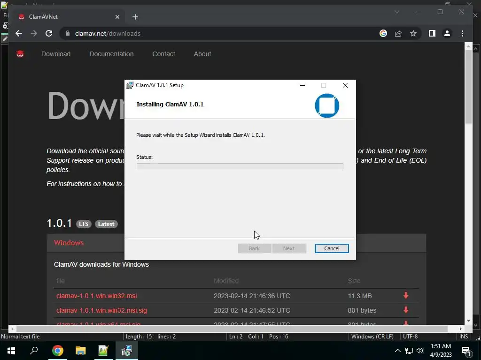The width and height of the screenshot is (481, 360).
Task: Open Download menu on website
Action: coord(56,54)
